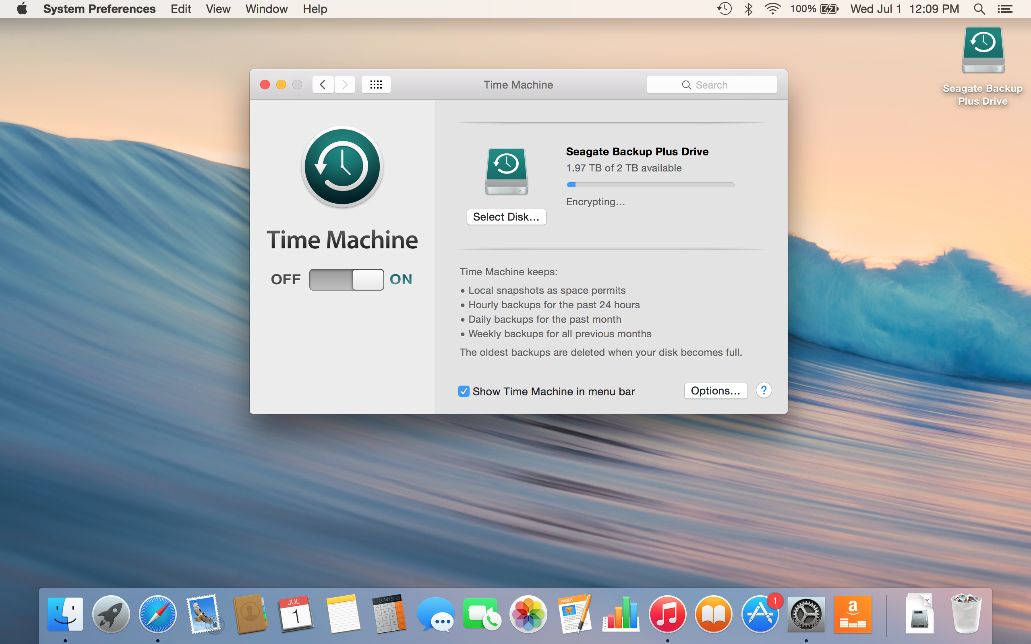The image size is (1031, 644).
Task: Click the Time Machine drive icon in pane
Action: (507, 171)
